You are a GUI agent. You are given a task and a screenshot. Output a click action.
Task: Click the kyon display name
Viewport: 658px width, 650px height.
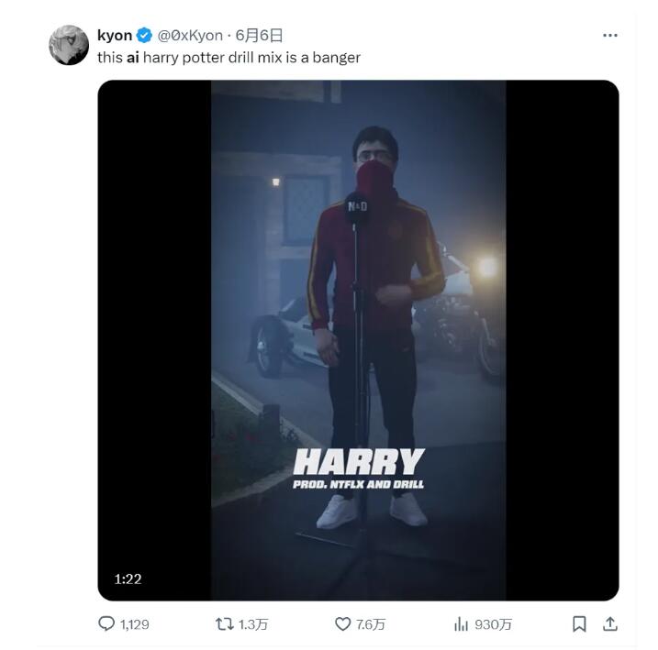(x=115, y=35)
